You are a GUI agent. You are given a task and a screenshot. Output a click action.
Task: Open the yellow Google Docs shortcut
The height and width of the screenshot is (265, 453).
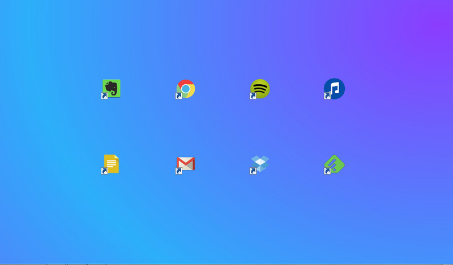coord(110,164)
